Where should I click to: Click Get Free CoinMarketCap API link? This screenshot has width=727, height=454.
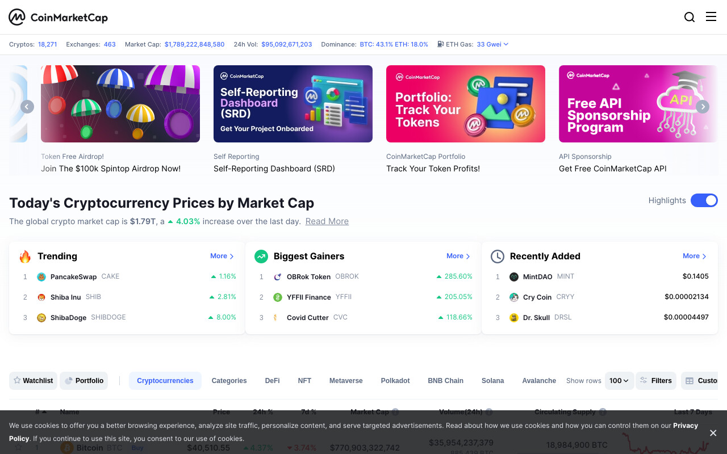(x=613, y=169)
